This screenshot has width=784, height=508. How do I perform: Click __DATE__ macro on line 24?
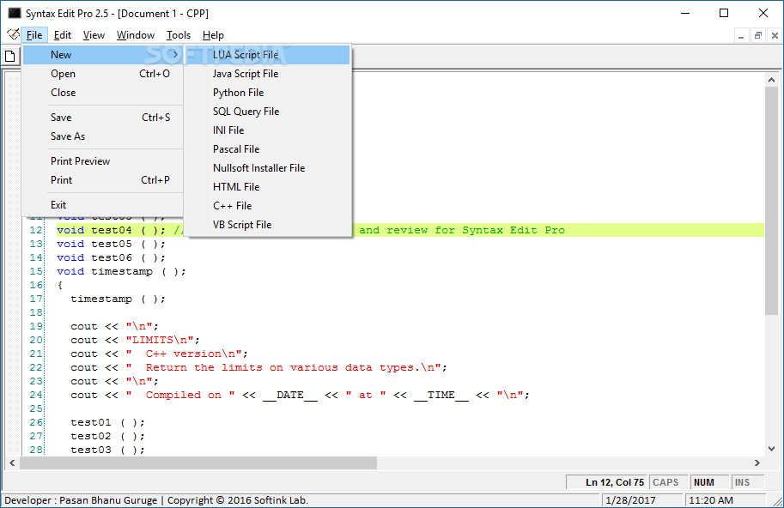[x=290, y=395]
